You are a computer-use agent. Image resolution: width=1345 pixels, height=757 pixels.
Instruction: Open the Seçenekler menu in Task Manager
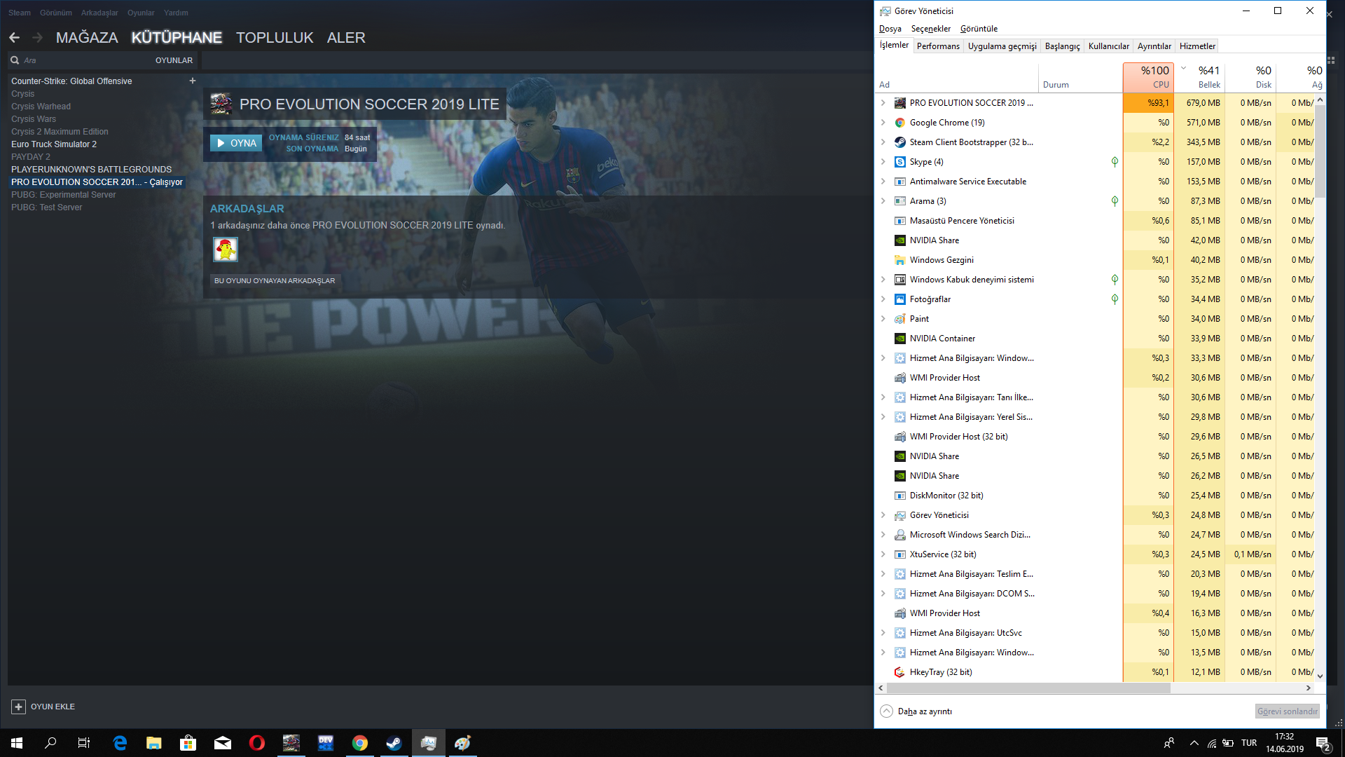click(931, 29)
